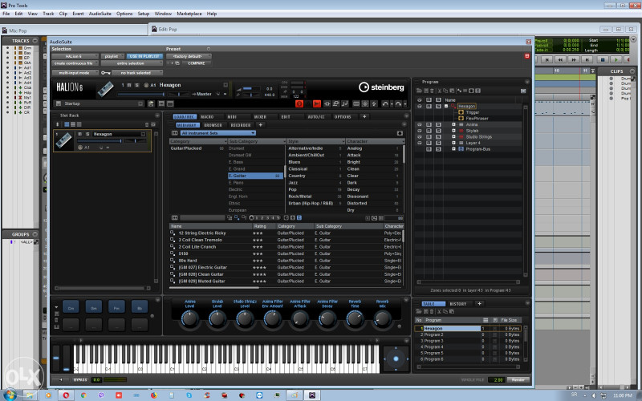Click the columns setup icon in Program tree panel
The height and width of the screenshot is (401, 642).
[x=523, y=91]
